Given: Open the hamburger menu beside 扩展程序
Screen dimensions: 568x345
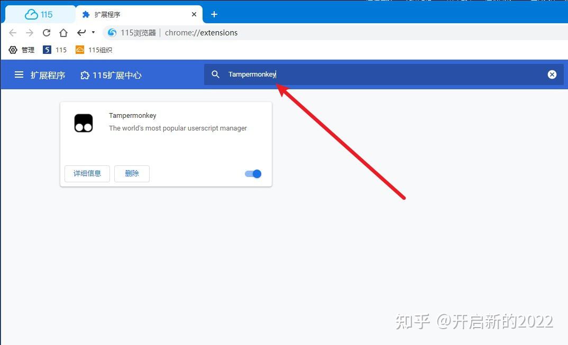Looking at the screenshot, I should 19,74.
